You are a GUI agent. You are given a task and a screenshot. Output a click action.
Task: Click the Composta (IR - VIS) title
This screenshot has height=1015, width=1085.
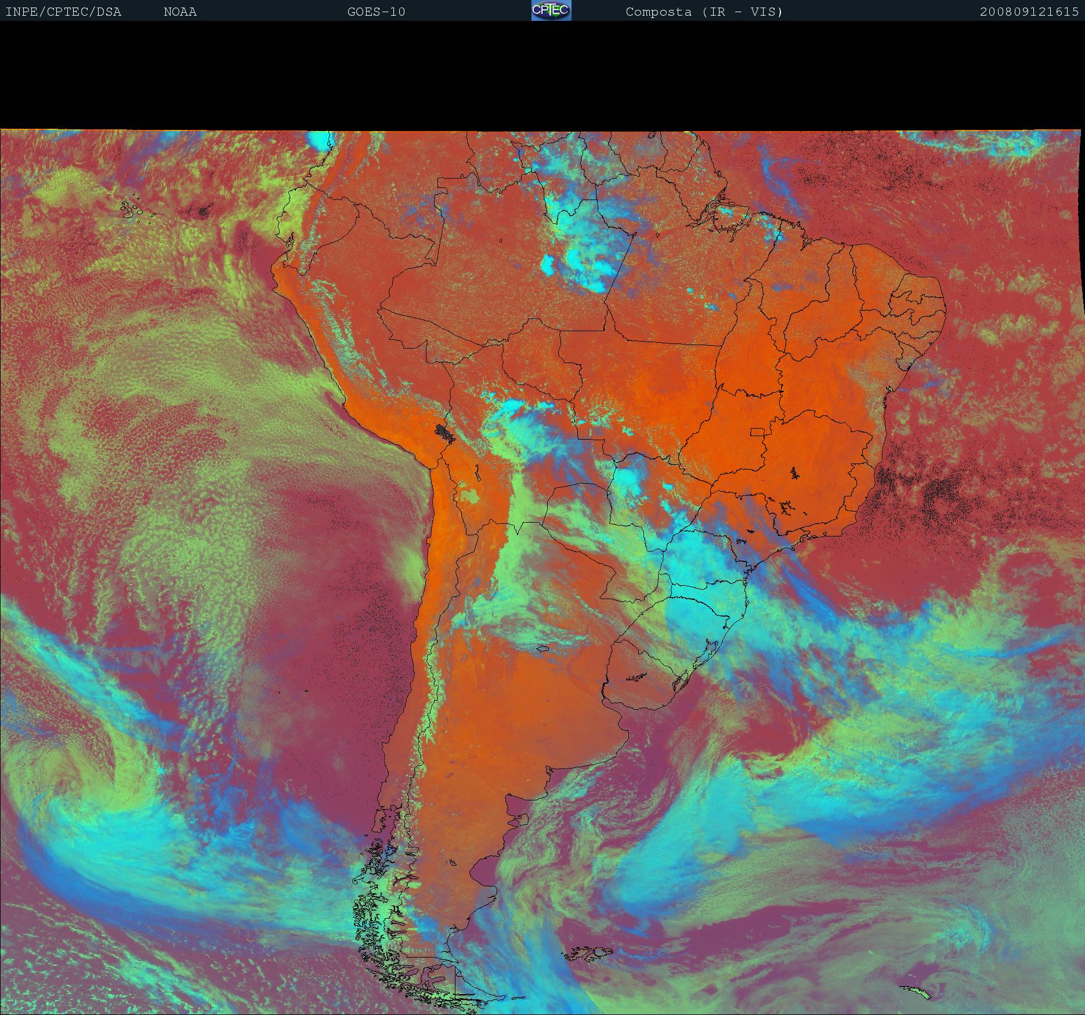(x=704, y=12)
